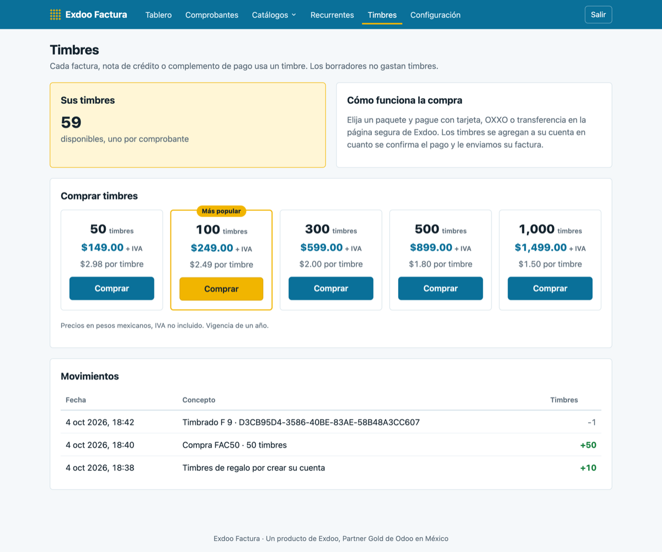Image resolution: width=662 pixels, height=552 pixels.
Task: Click Timbres de regalo por crear su cuenta
Action: 254,468
